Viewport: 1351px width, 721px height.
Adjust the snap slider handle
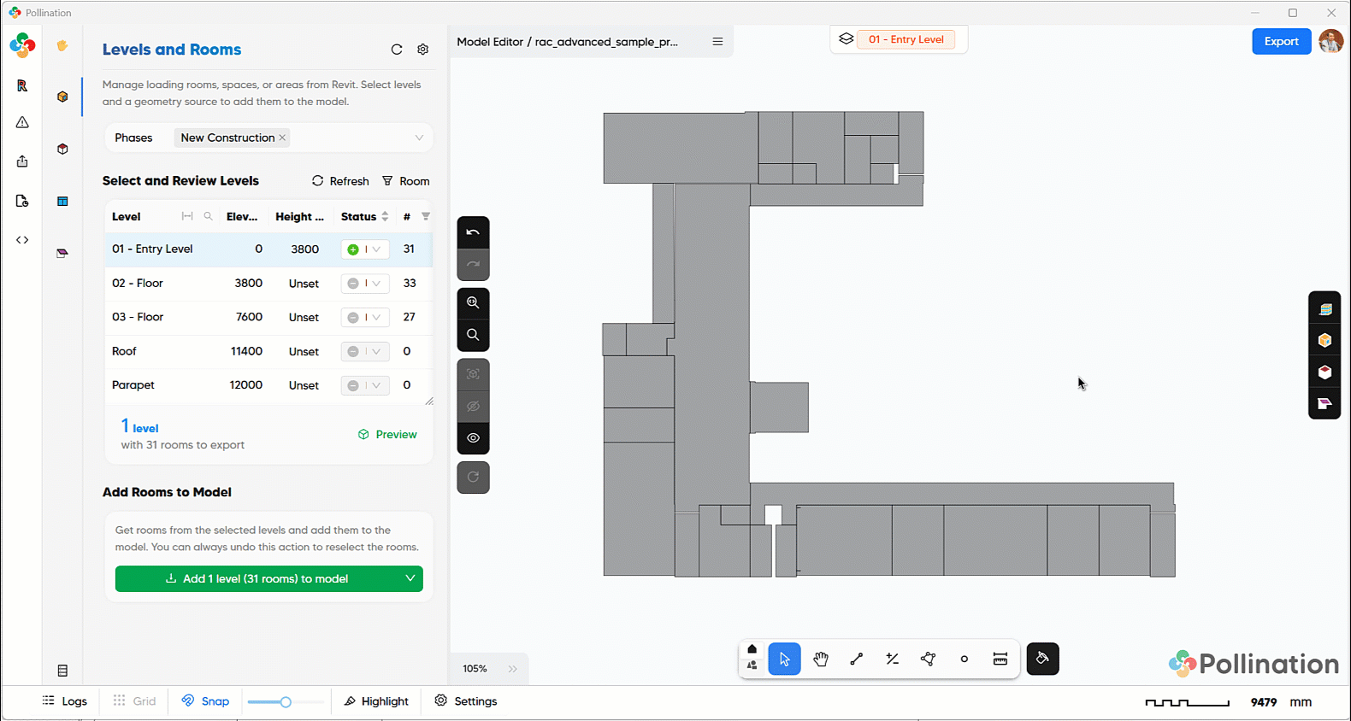click(x=286, y=702)
